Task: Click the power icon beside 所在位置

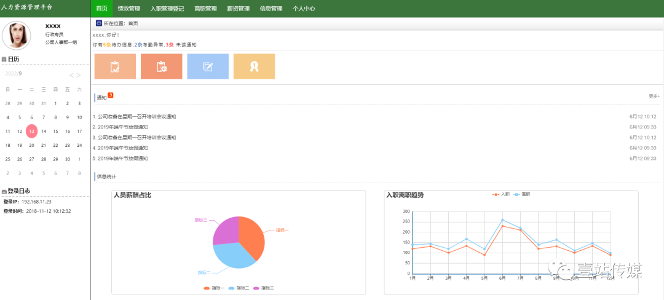Action: tap(98, 23)
